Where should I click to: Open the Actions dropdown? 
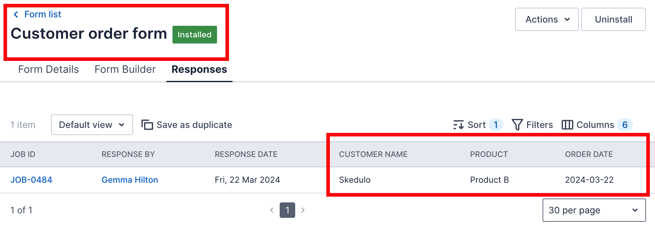546,19
